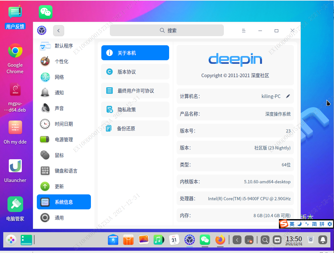Click the 搜索 search field
Screen dimensions: 334x253
coord(167,30)
